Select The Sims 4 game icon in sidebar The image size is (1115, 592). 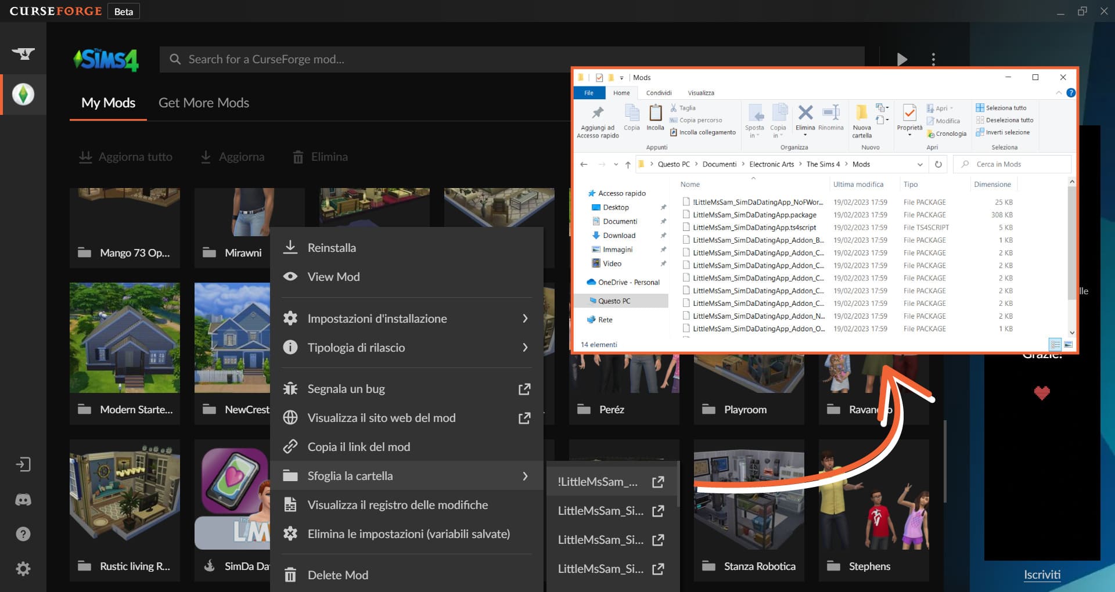[x=23, y=94]
